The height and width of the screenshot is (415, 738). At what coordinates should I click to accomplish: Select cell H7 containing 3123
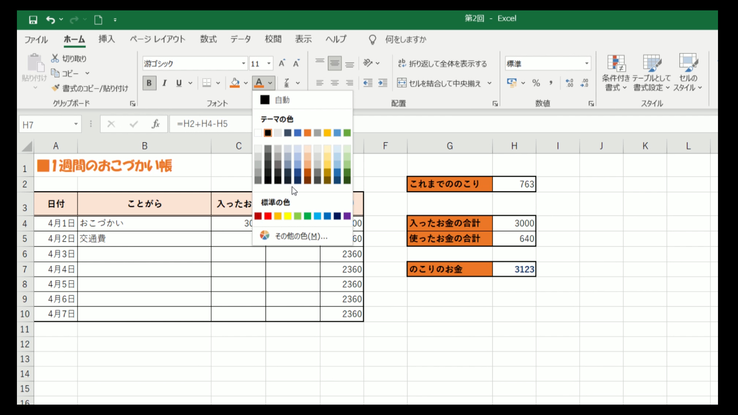point(514,269)
